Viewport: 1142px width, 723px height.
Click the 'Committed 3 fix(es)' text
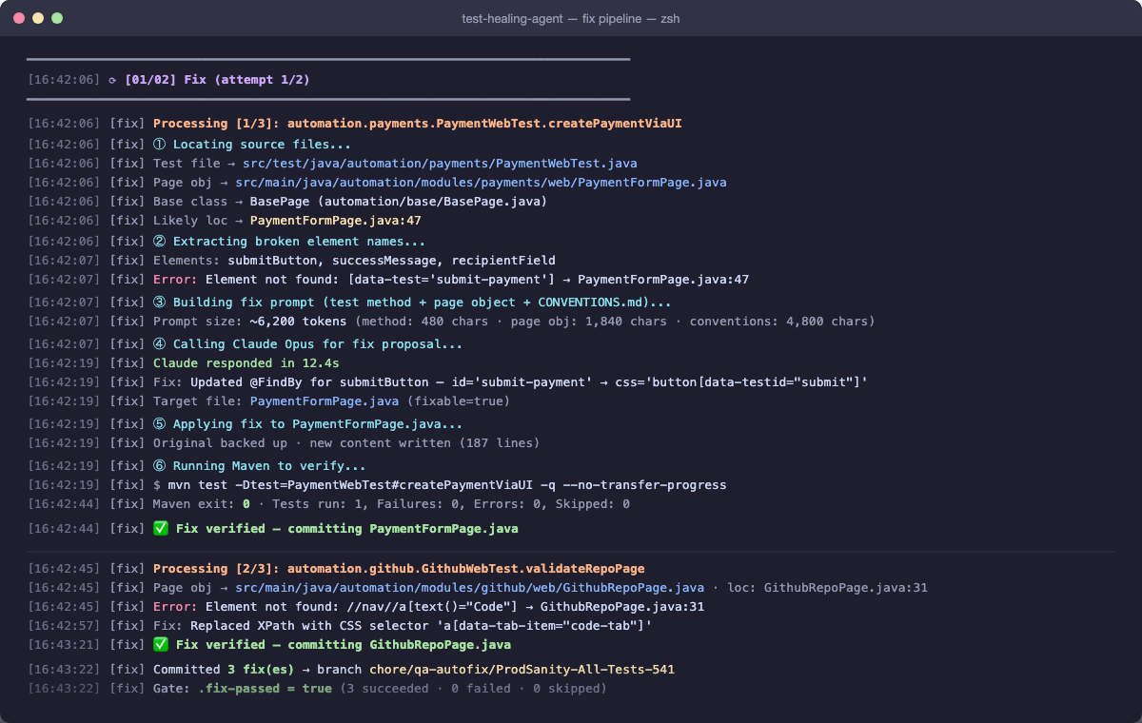click(224, 670)
